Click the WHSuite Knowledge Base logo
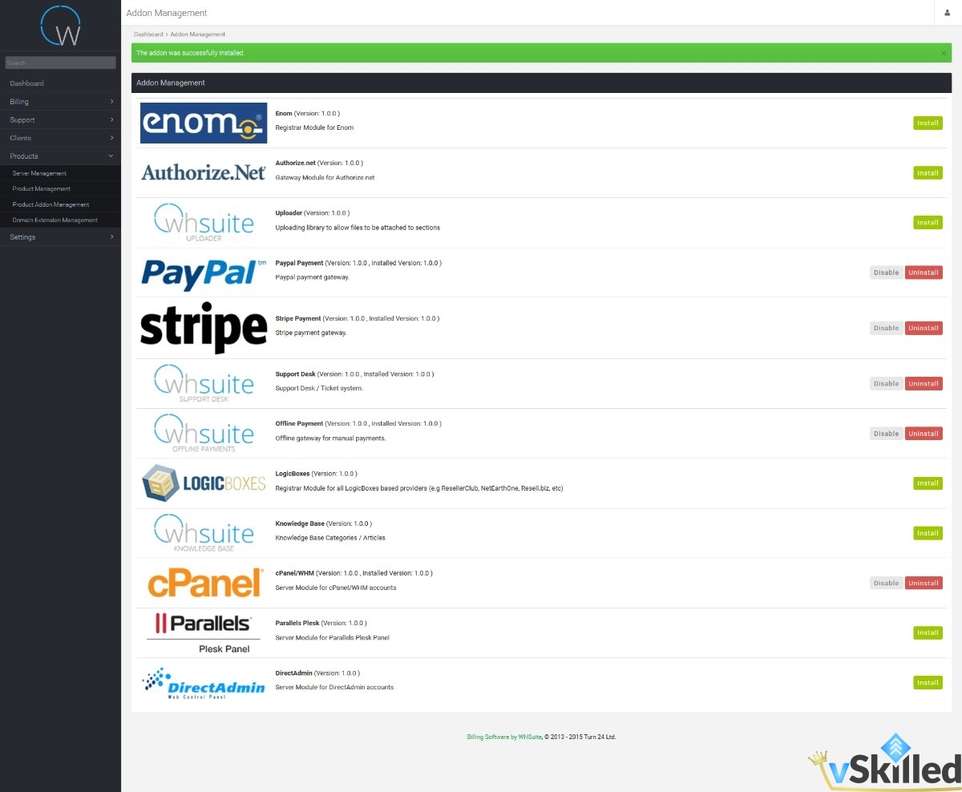 [204, 532]
